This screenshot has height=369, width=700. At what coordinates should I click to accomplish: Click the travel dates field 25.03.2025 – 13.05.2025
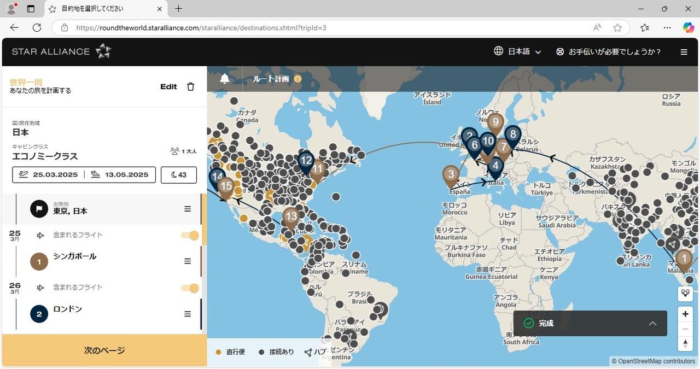(84, 174)
